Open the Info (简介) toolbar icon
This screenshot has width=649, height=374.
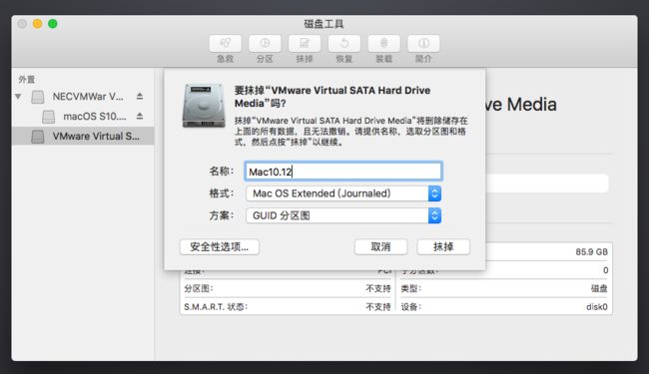point(423,44)
